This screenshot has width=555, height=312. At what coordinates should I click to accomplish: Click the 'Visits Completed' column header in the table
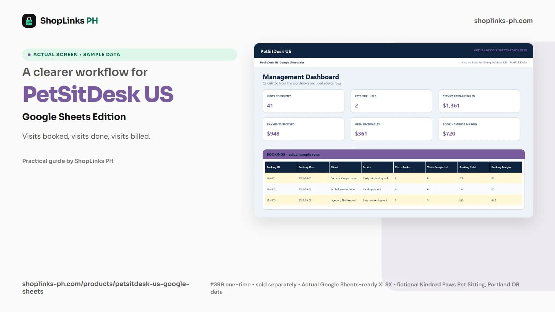[442, 167]
